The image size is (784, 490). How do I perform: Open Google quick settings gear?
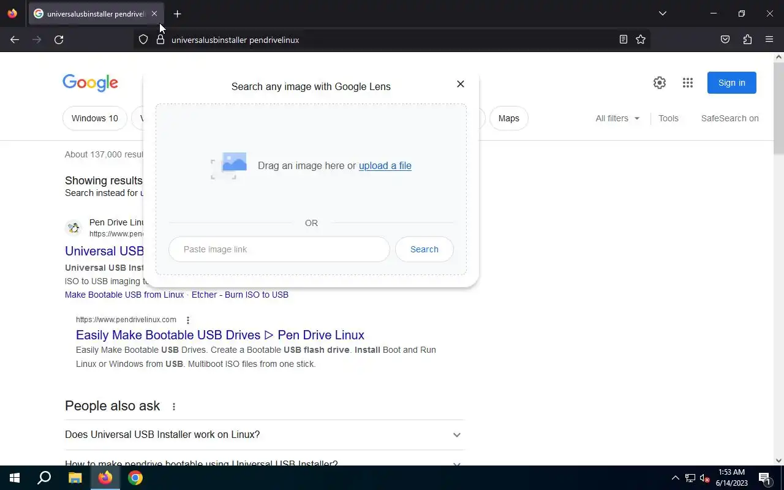(660, 83)
